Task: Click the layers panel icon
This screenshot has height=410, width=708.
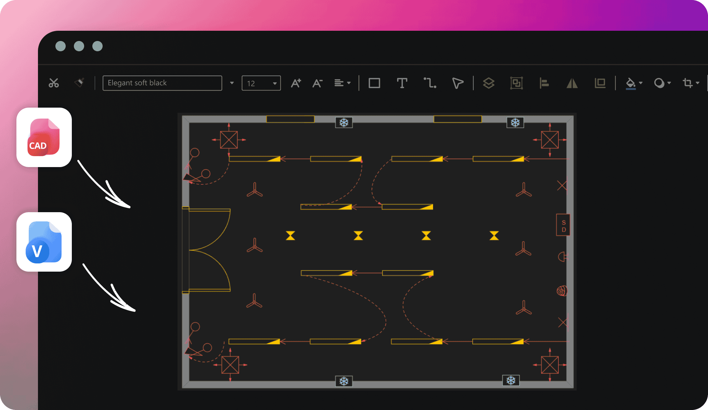Action: coord(489,82)
